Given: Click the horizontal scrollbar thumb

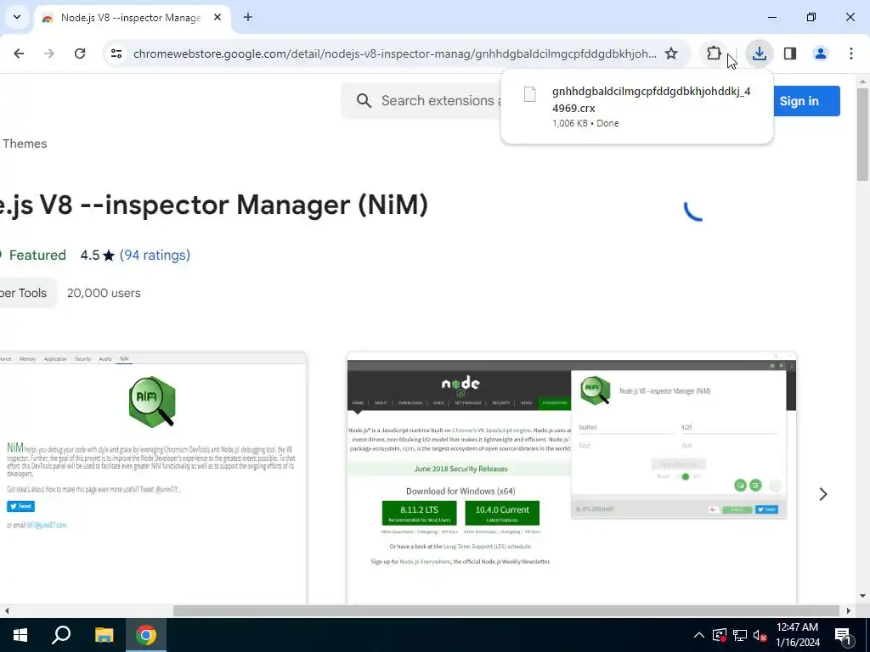Looking at the screenshot, I should click(506, 610).
